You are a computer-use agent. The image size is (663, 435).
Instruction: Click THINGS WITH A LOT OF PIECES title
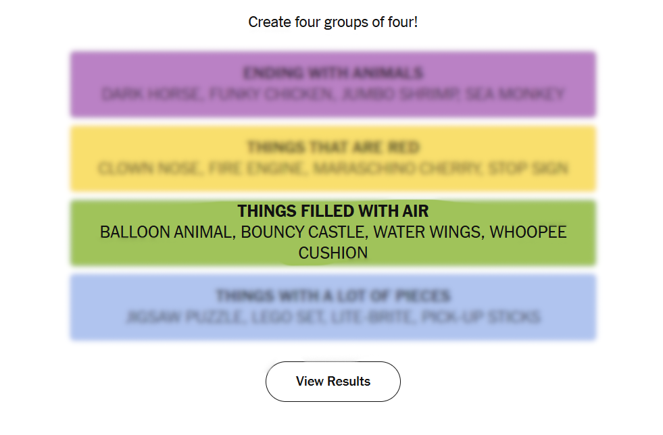pos(333,296)
